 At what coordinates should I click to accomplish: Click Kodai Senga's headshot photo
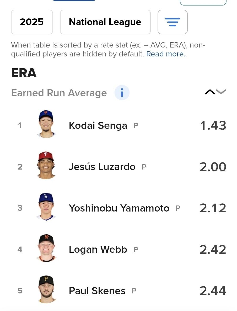[46, 124]
